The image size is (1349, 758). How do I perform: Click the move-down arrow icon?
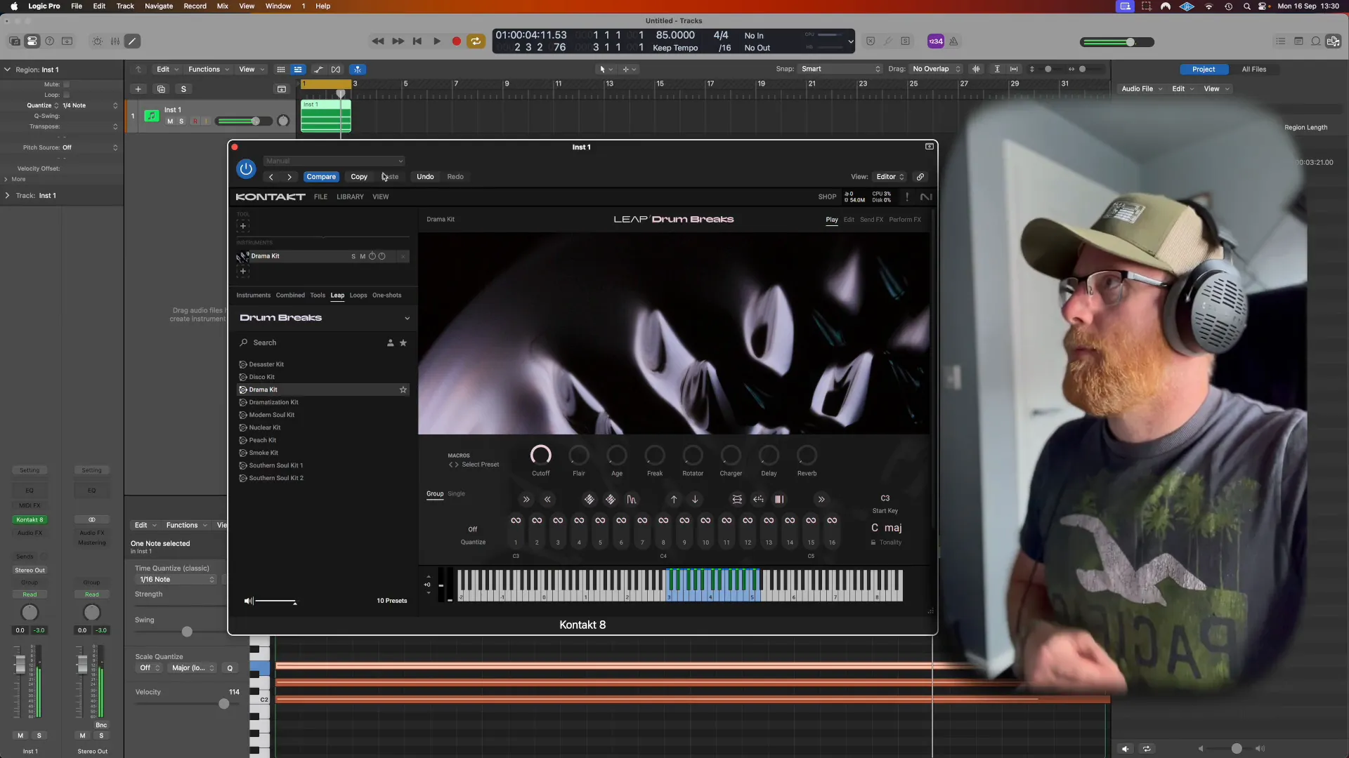click(695, 500)
